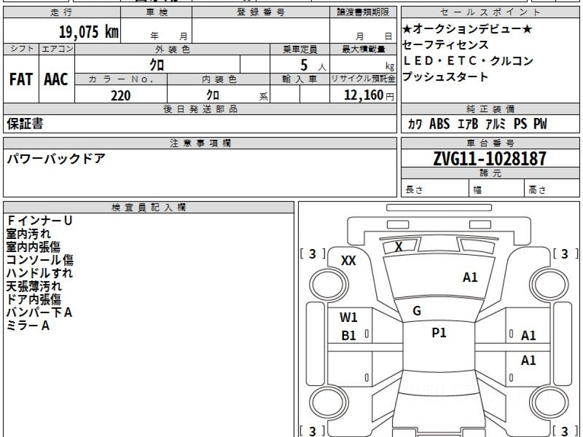The width and height of the screenshot is (583, 437).
Task: Click the カワ equipment item
Action: [x=415, y=124]
